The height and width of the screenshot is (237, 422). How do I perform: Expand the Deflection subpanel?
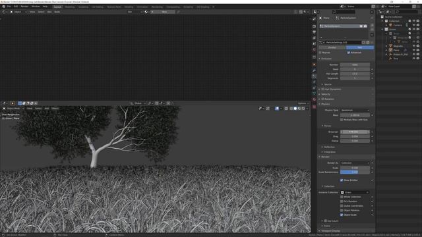coord(330,147)
